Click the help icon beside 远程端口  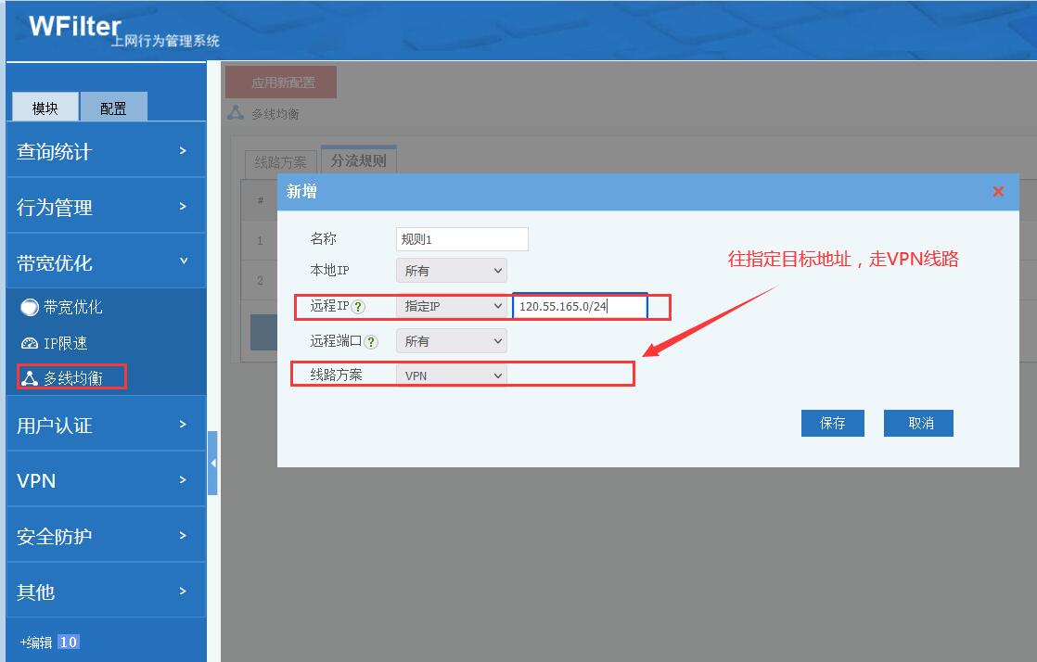pos(371,341)
